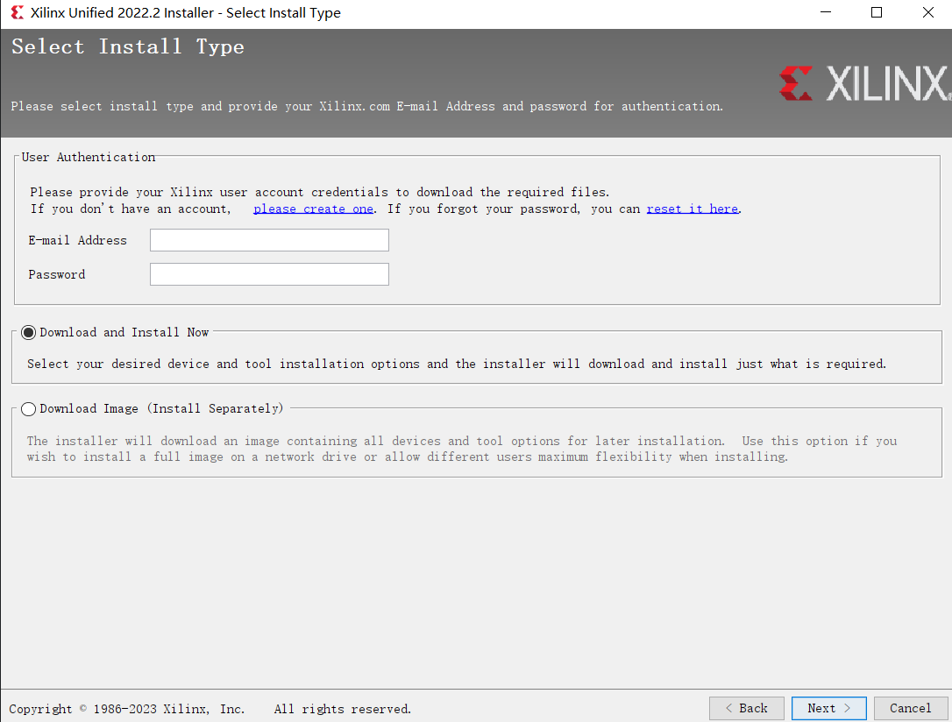Click the "Please provide your Xilinx user account" sentence
Screen dimensions: 952x722
point(319,193)
